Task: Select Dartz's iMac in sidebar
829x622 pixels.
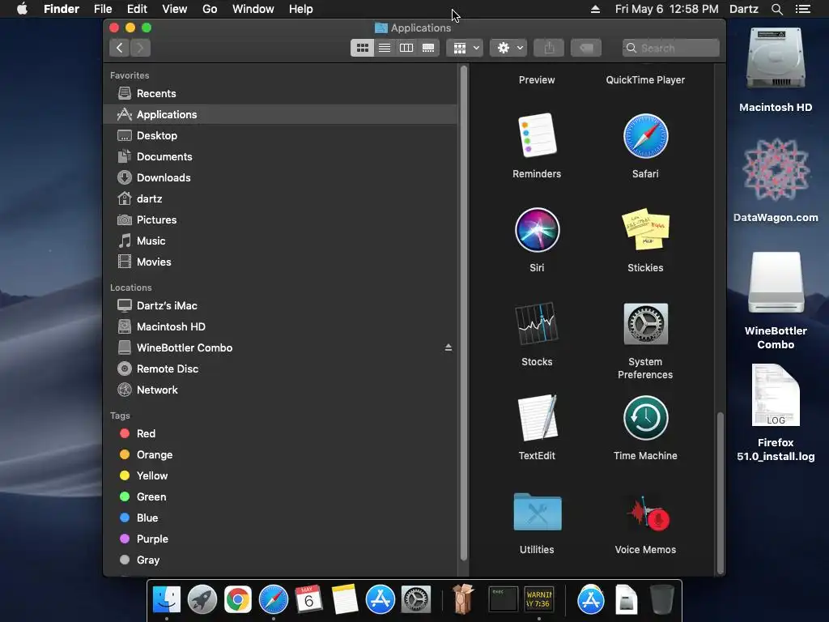Action: [x=281, y=305]
